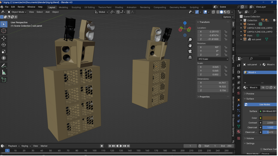Open Render properties tab
Image resolution: width=278 pixels, height=156 pixels.
pyautogui.click(x=239, y=72)
